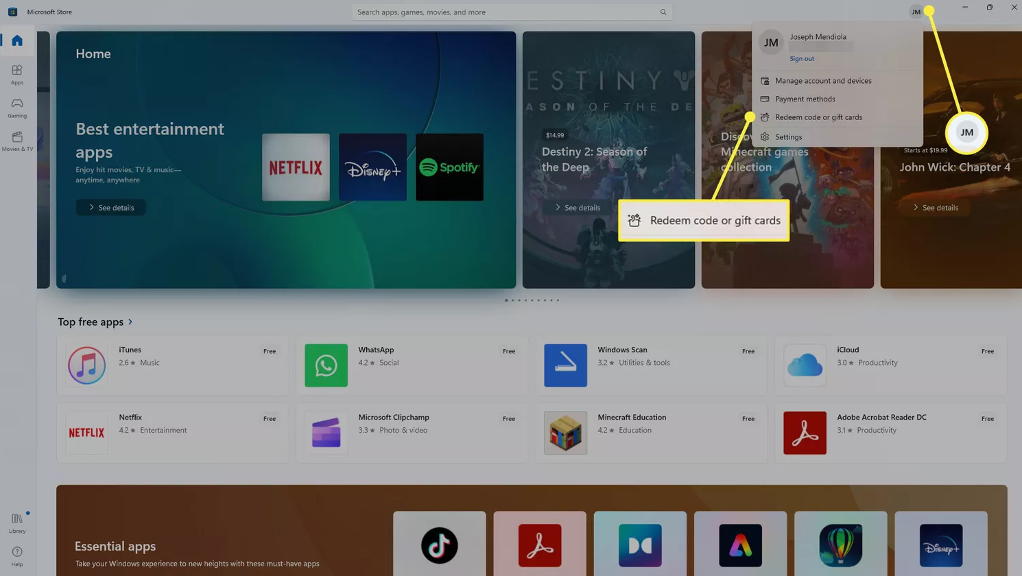
Task: Open the Dolby tile in Essential apps
Action: [640, 544]
